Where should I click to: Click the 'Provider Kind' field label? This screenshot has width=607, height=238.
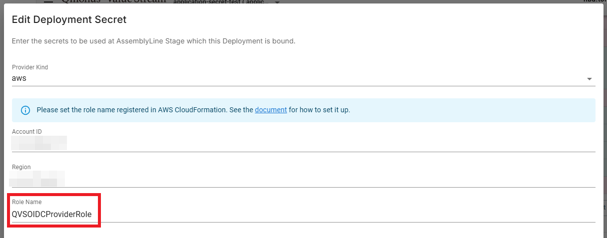point(30,67)
